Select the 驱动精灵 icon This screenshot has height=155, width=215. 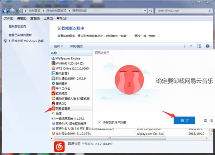(53, 93)
